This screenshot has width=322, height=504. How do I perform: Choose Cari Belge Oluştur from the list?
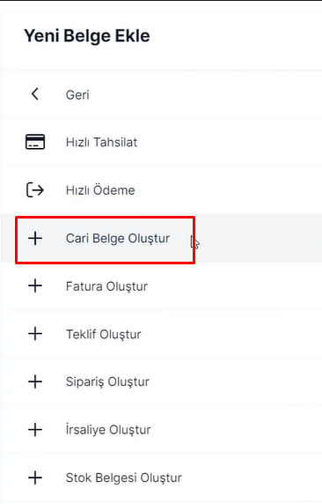pyautogui.click(x=118, y=238)
